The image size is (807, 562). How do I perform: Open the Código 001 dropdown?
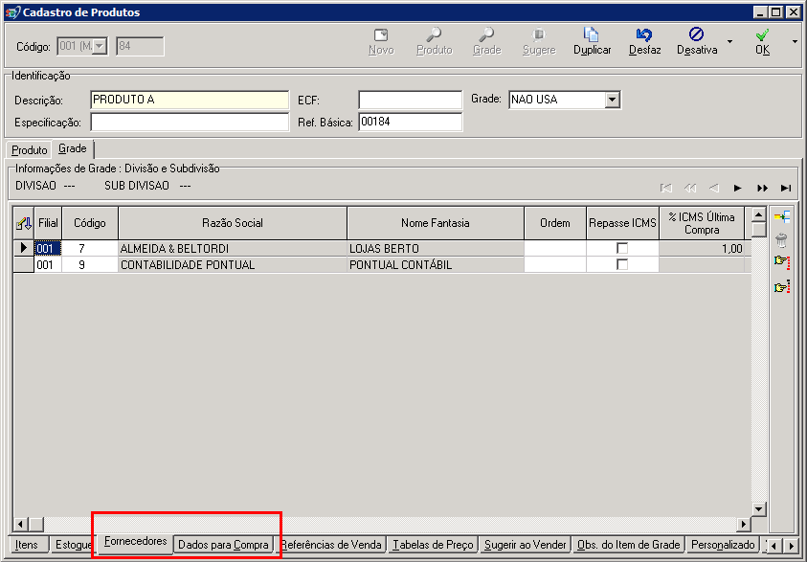pos(101,46)
